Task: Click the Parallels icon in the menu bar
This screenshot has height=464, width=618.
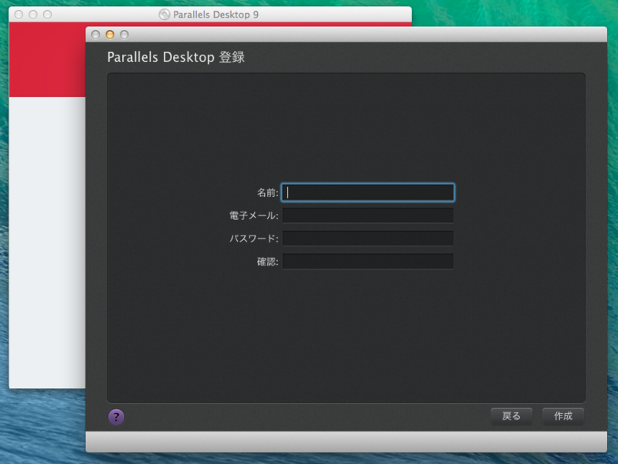Action: (165, 14)
